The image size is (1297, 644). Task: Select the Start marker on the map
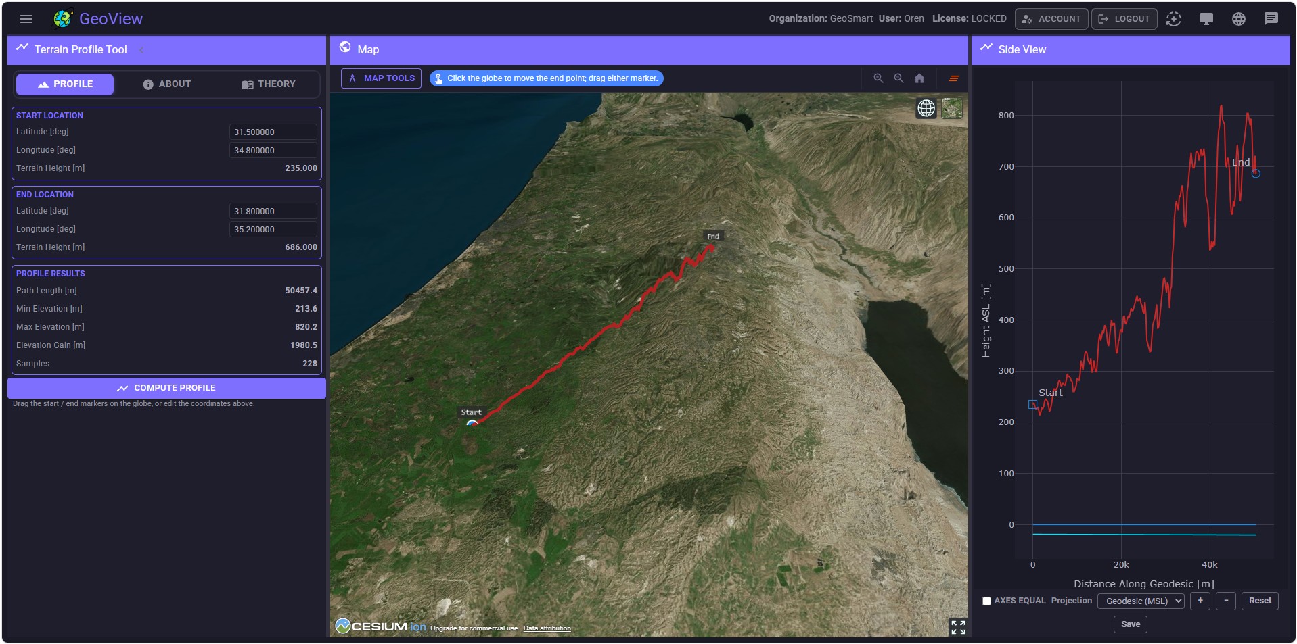(x=472, y=422)
